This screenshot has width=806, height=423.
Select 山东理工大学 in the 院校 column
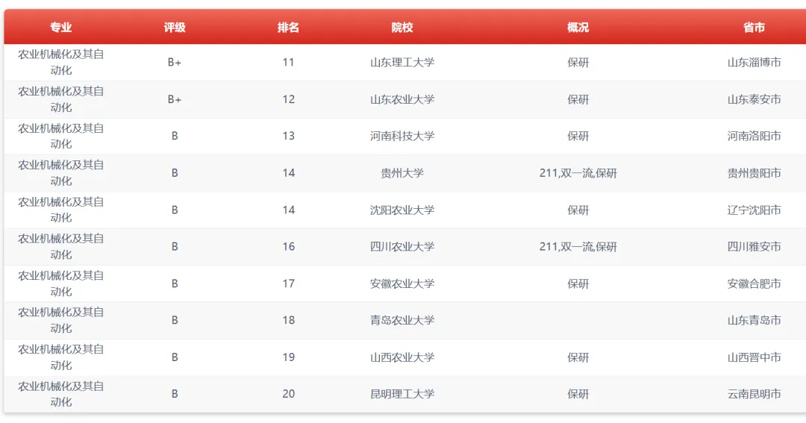402,62
